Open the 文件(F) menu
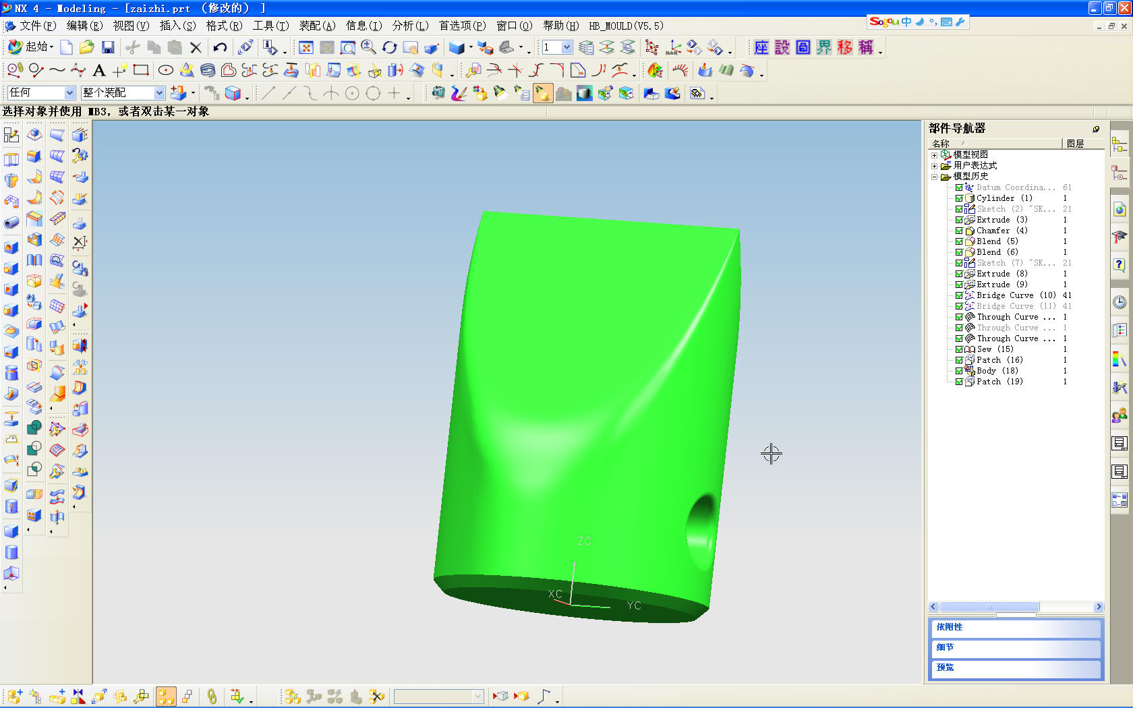Screen dimensions: 1133x708 click(38, 26)
